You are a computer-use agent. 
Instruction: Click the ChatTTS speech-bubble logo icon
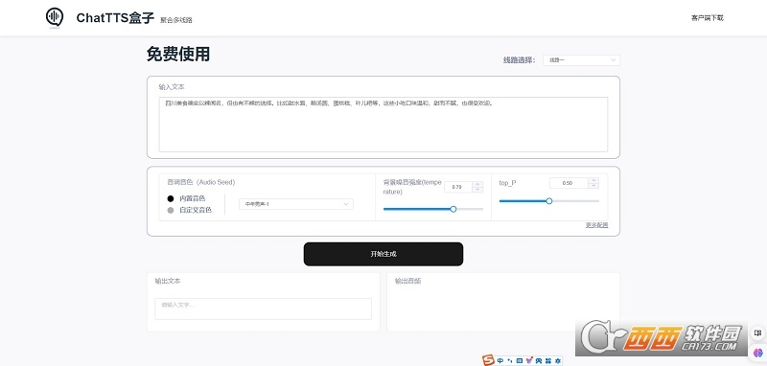pos(55,17)
